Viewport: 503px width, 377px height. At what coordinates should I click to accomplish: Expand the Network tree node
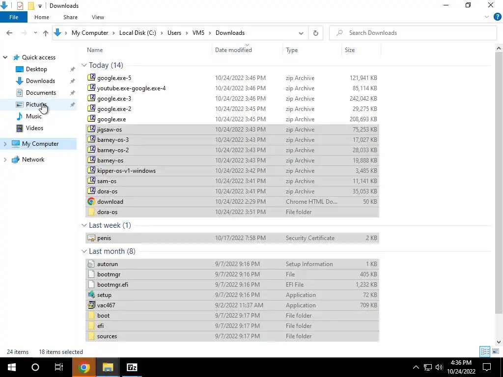(x=5, y=160)
